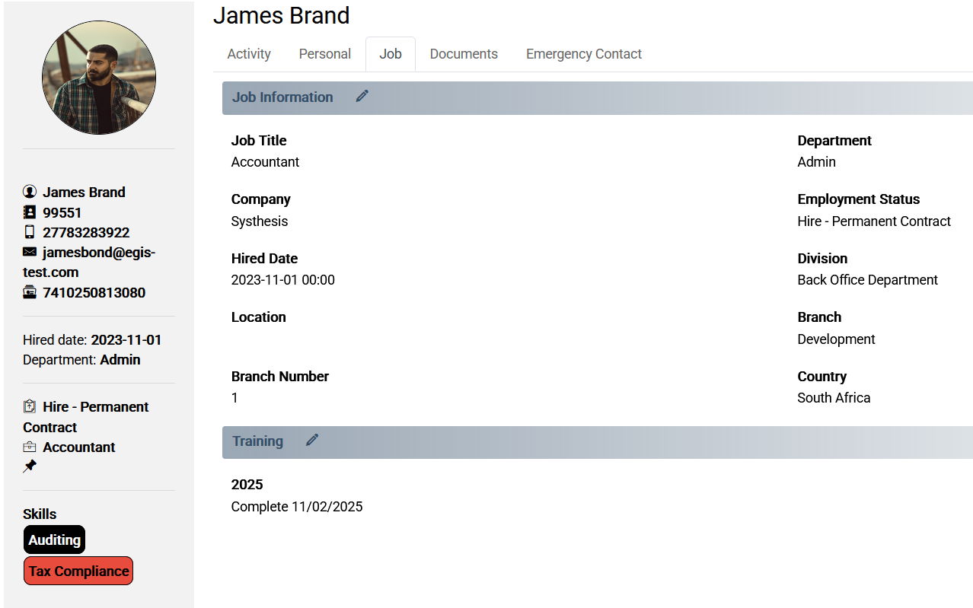973x608 pixels.
Task: Click the mobile phone icon beside 27783283922
Action: (x=30, y=232)
